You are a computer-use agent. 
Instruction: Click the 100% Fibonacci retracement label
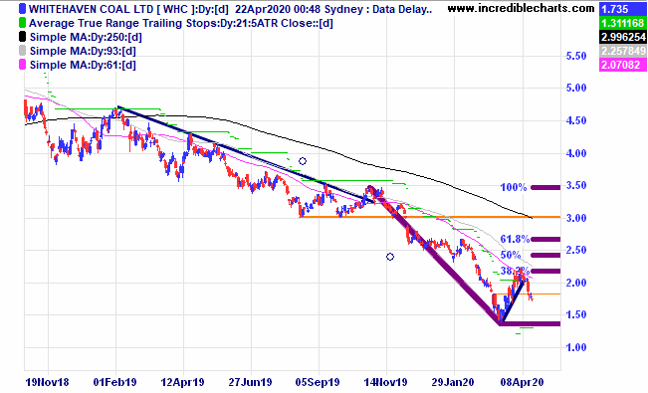(x=514, y=188)
